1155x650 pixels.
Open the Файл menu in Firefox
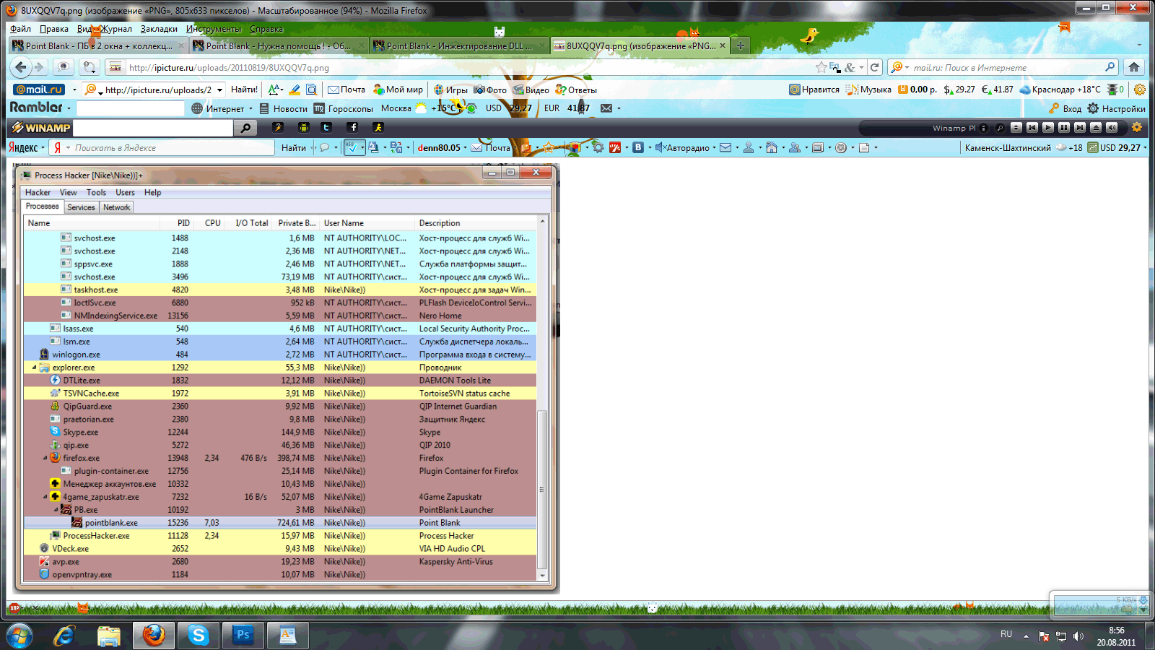(20, 29)
